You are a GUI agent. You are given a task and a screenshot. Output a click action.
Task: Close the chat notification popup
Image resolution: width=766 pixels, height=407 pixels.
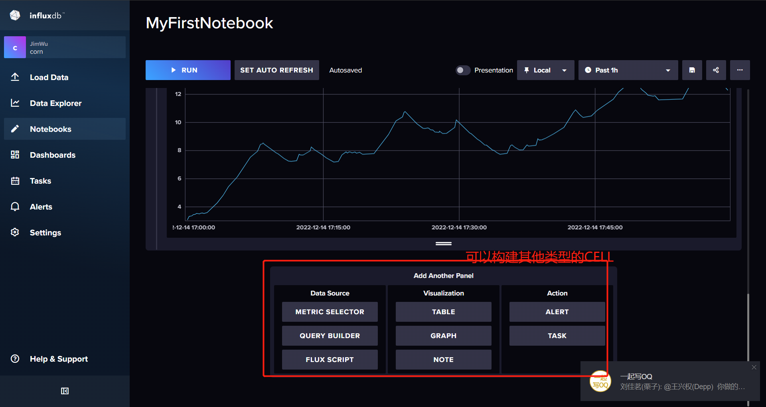click(754, 367)
